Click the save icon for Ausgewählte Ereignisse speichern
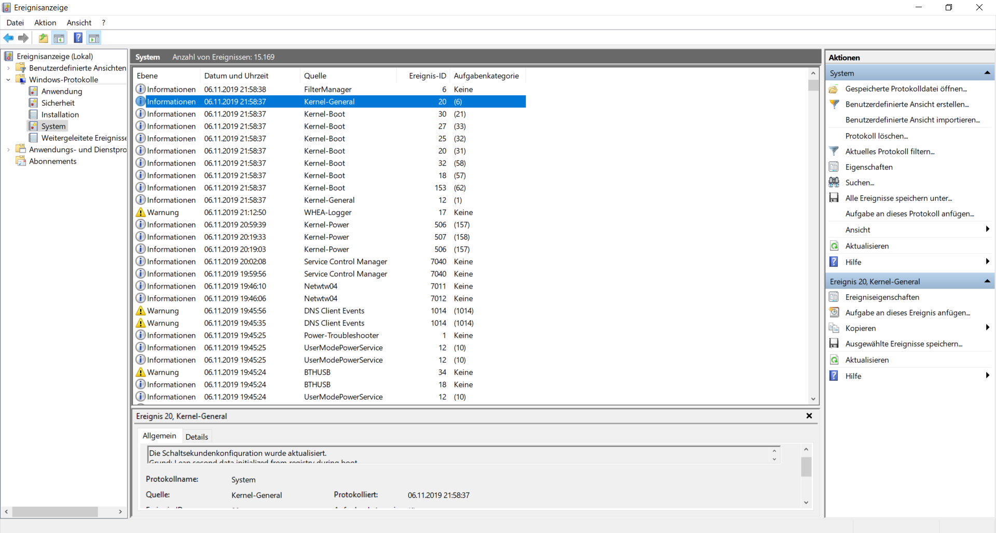 pyautogui.click(x=834, y=343)
